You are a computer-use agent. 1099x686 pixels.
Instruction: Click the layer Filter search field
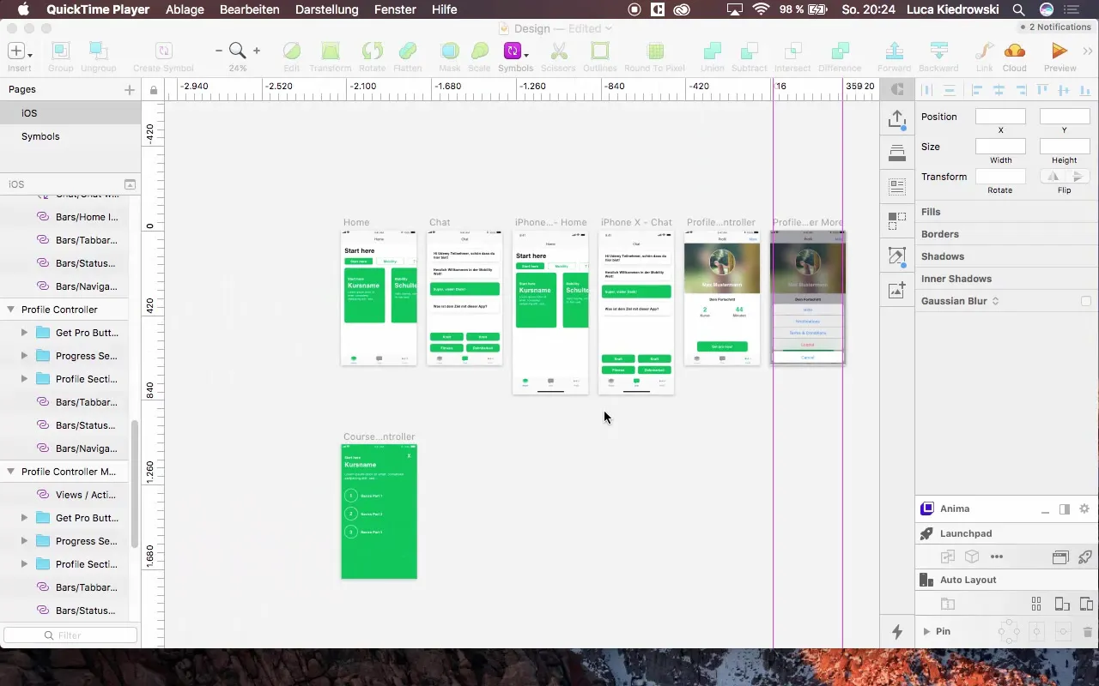70,635
